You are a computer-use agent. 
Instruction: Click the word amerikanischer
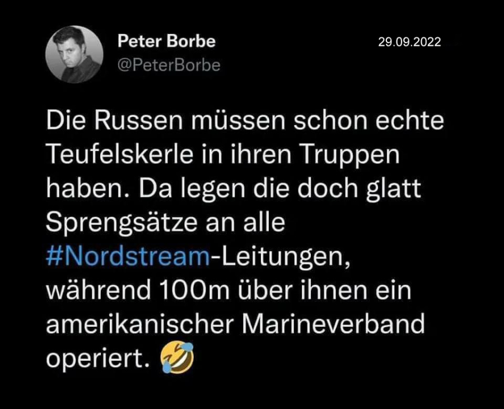(x=140, y=324)
